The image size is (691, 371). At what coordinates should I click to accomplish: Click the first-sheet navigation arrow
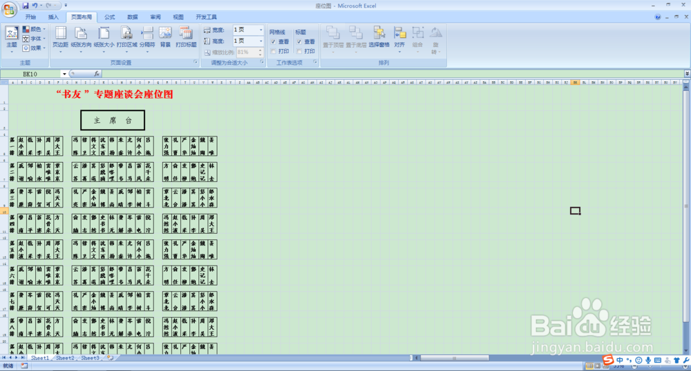[4, 358]
